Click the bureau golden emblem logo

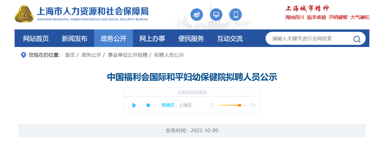[24, 13]
